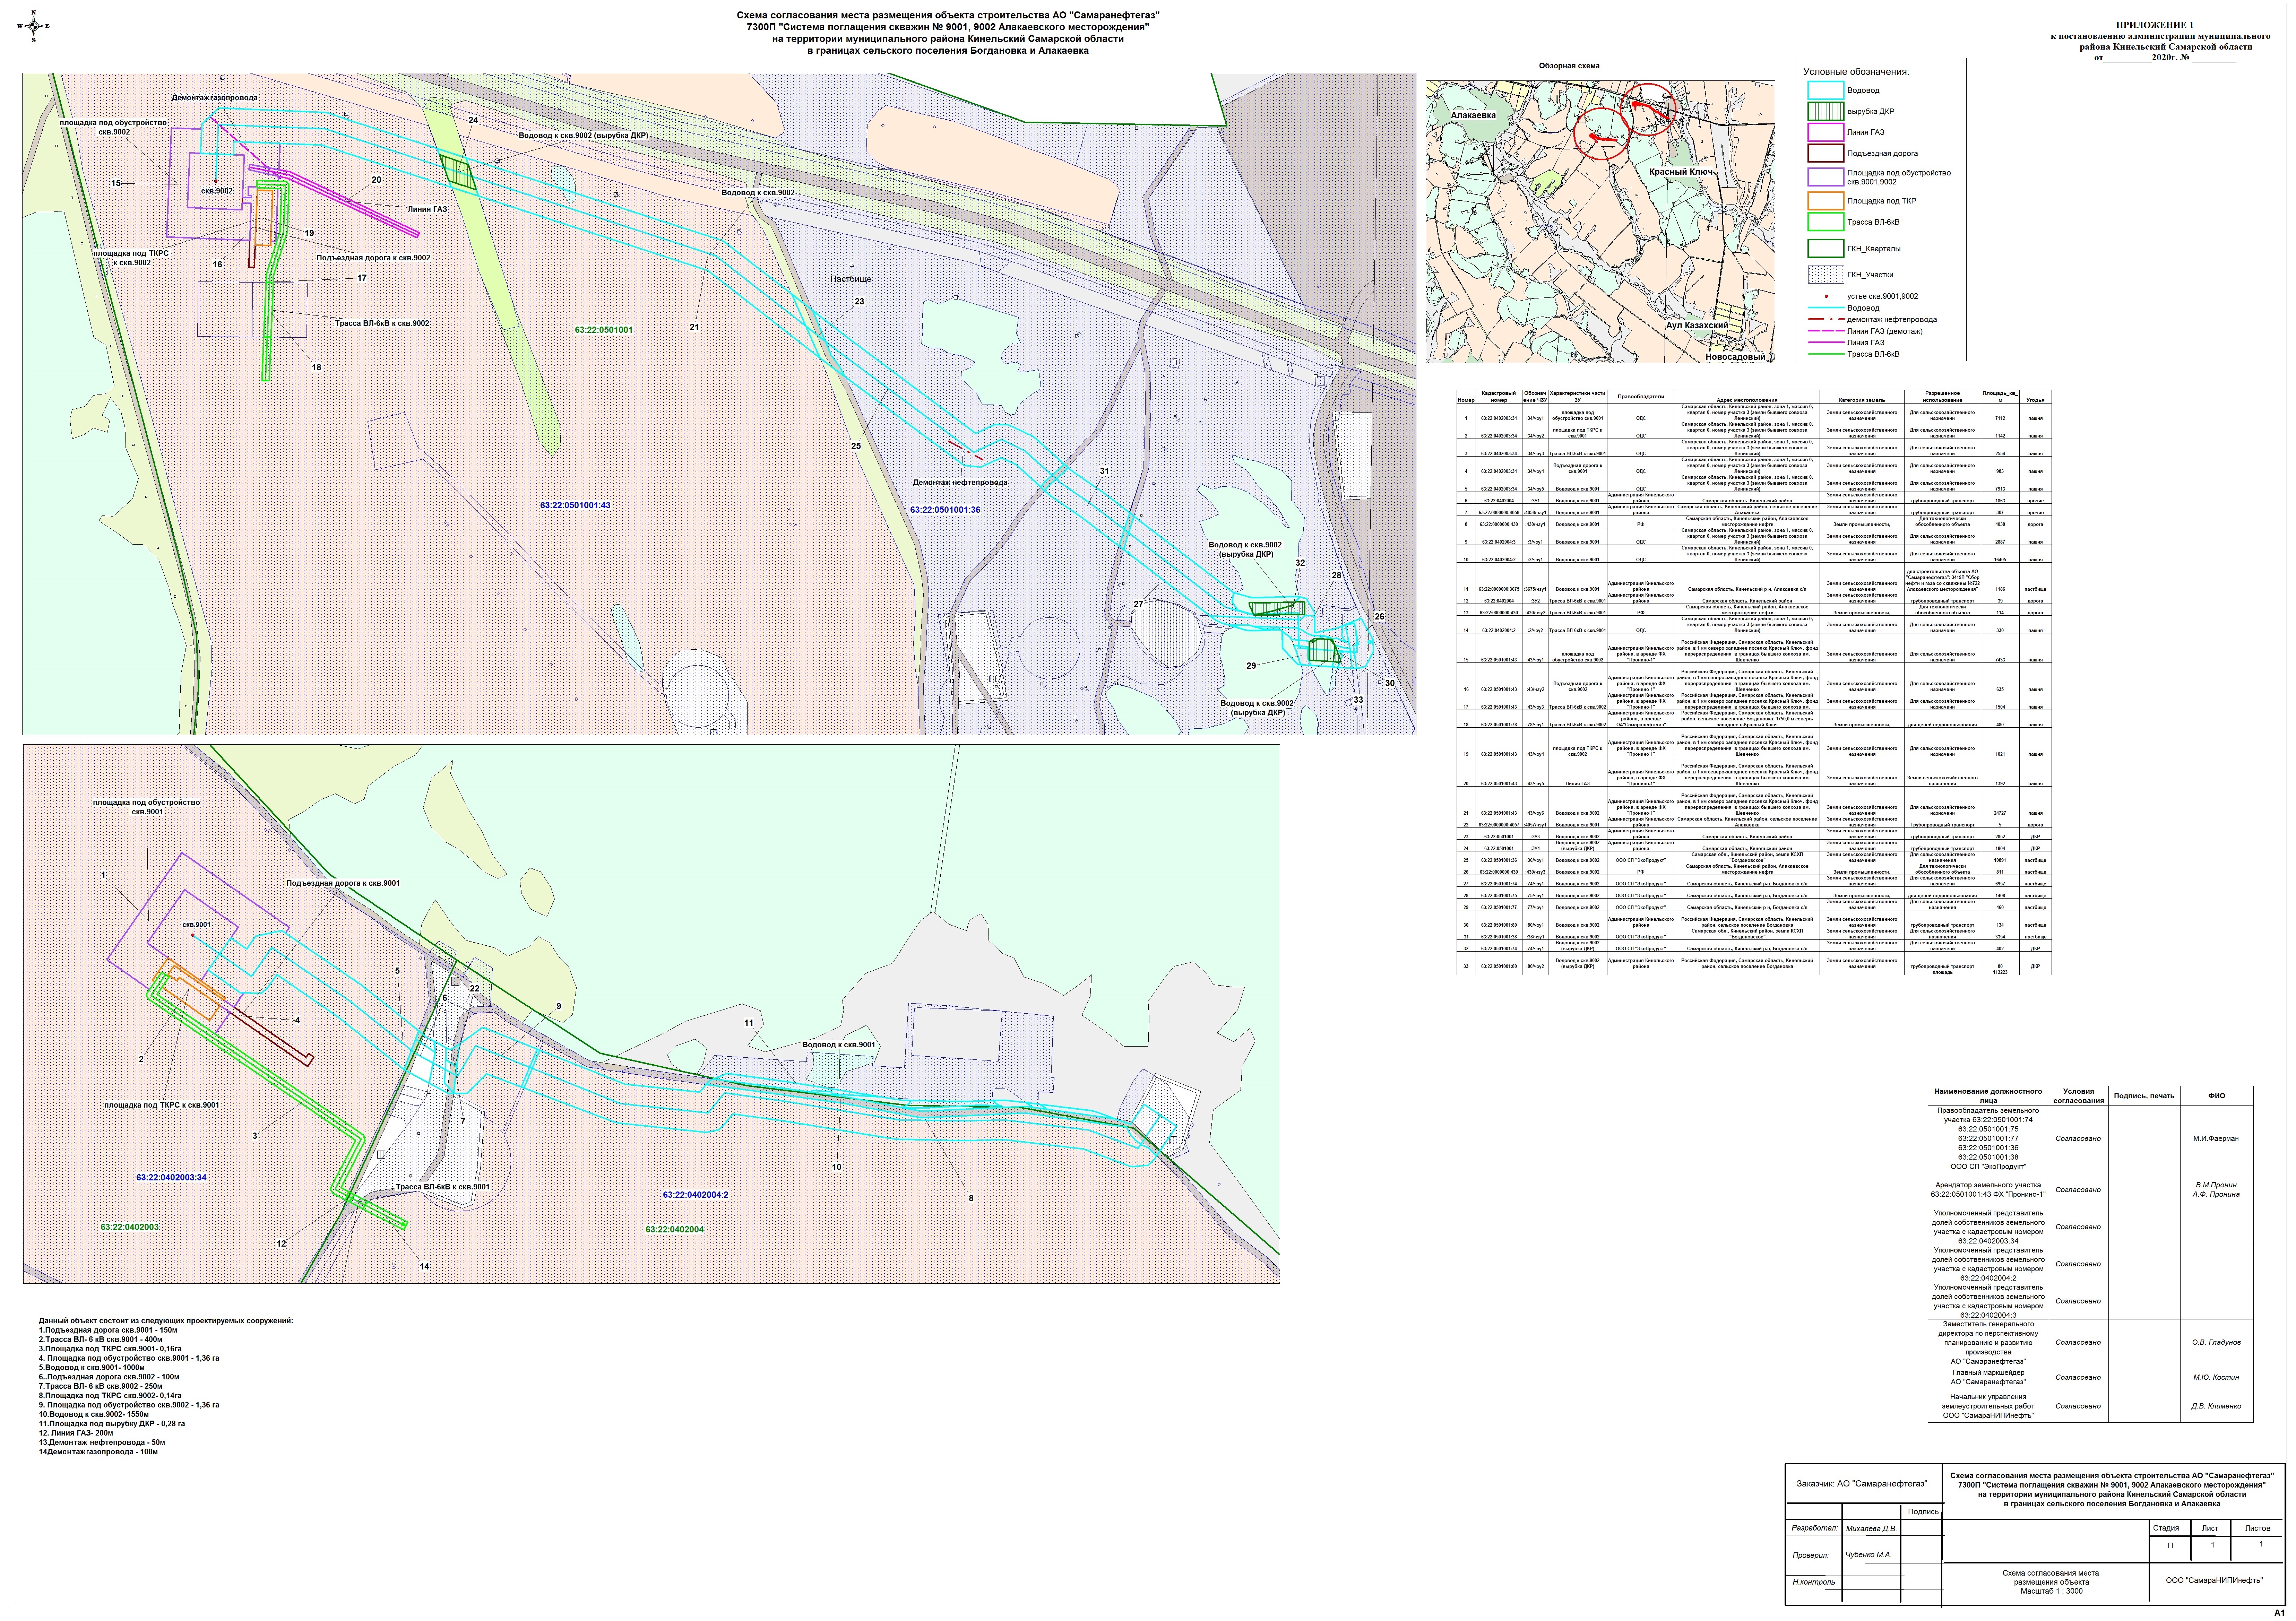This screenshot has height=1621, width=2296.
Task: Click the 'Обзорная схема' heading
Action: tap(1569, 66)
